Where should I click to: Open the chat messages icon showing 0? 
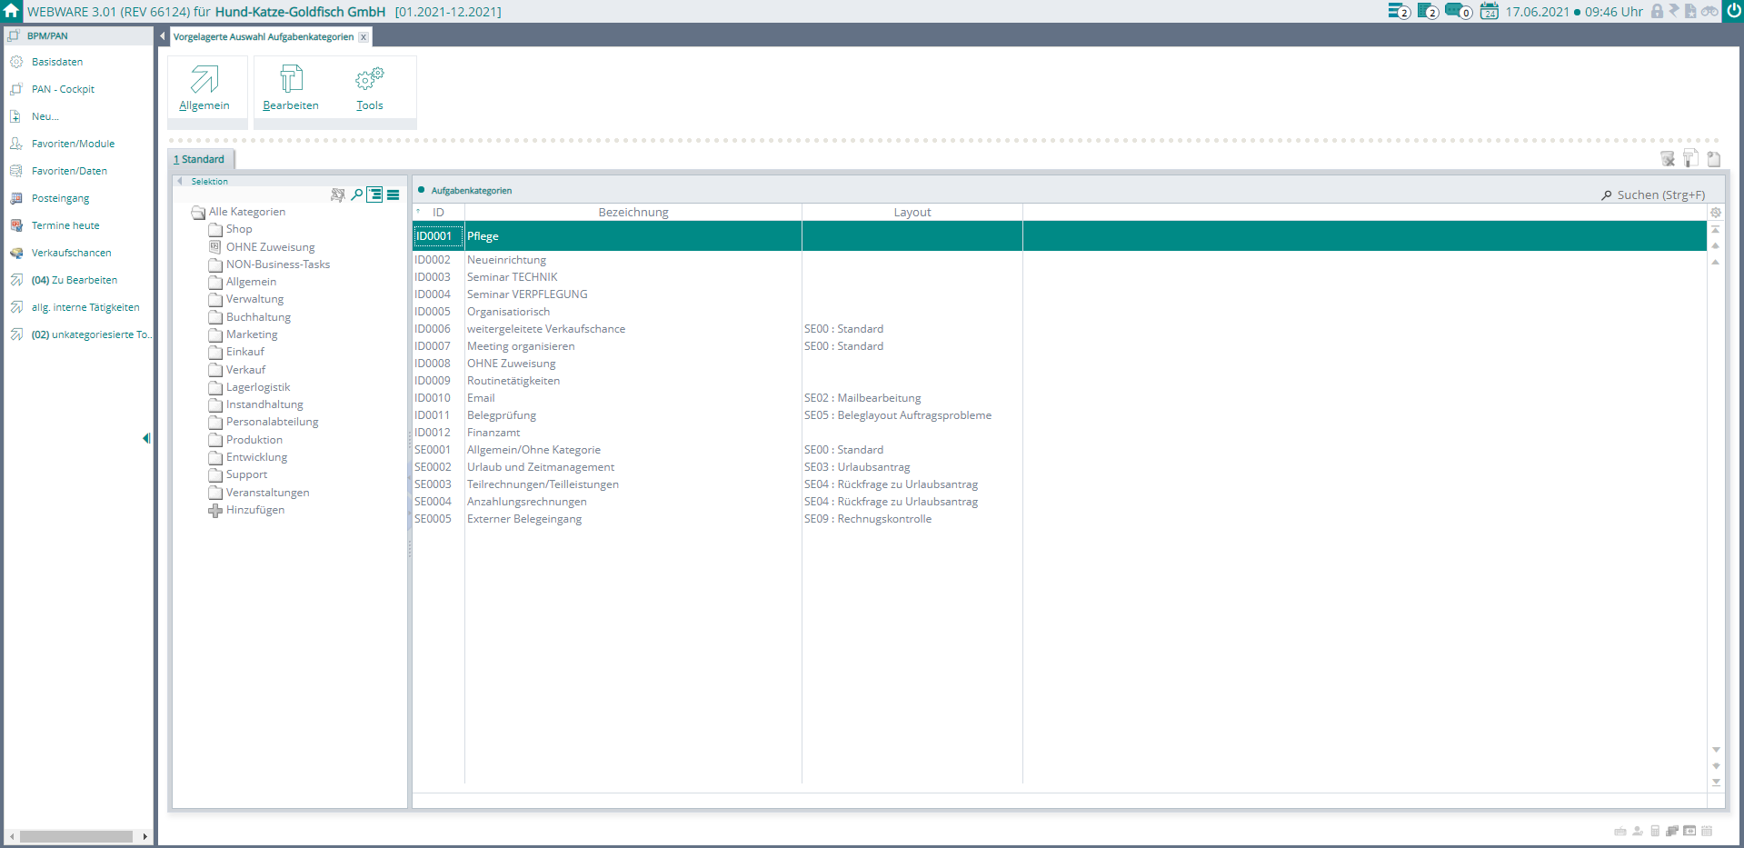(x=1458, y=12)
